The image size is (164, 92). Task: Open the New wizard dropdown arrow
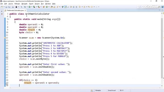point(4,7)
